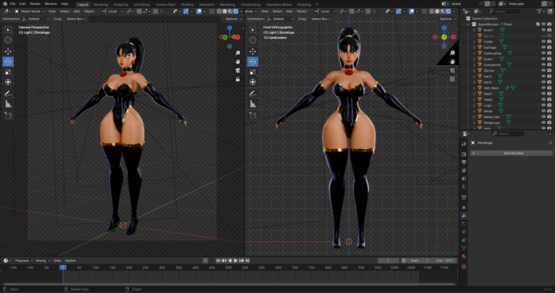Switch to the UV Editing workspace tab
This screenshot has width=555, height=293.
click(x=141, y=4)
